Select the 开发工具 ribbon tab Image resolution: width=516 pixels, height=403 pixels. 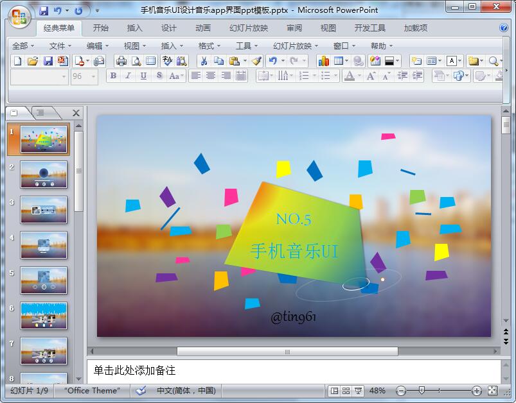tap(370, 28)
